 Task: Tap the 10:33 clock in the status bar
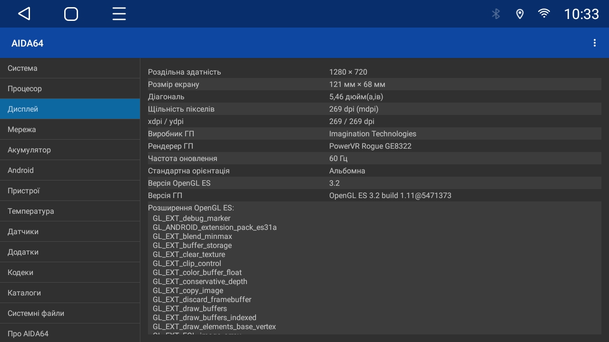click(x=581, y=14)
